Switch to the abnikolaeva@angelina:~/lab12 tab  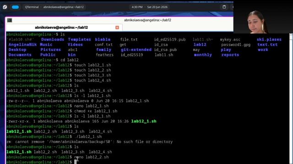coord(61,27)
